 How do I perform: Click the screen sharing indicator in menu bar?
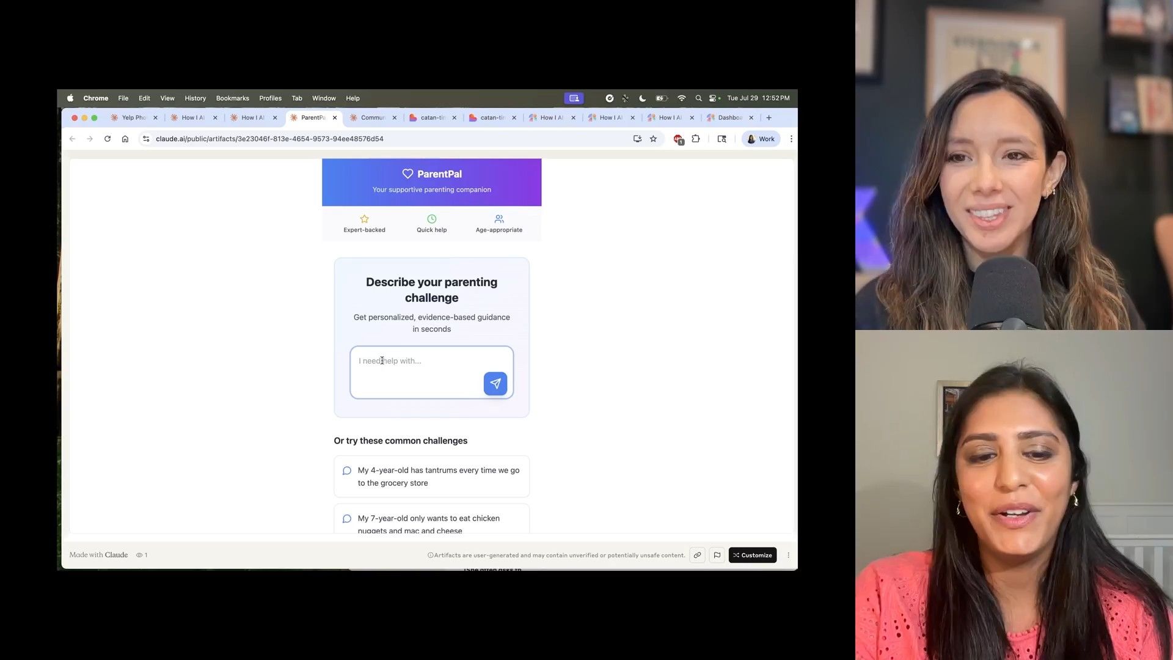click(x=574, y=98)
